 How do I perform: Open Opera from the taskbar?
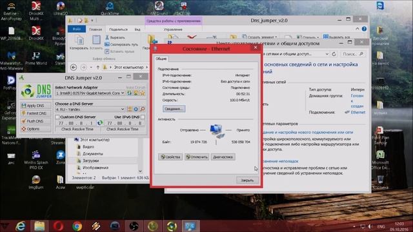click(x=58, y=226)
